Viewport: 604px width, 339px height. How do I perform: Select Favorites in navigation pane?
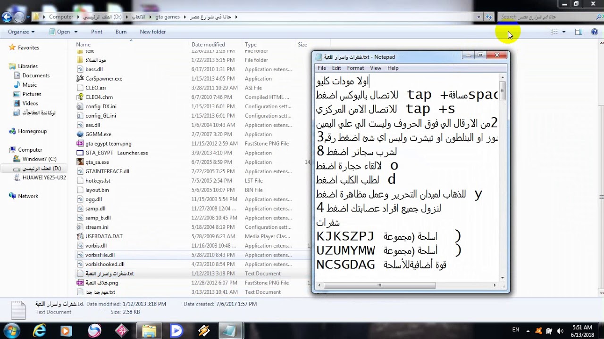pyautogui.click(x=28, y=48)
